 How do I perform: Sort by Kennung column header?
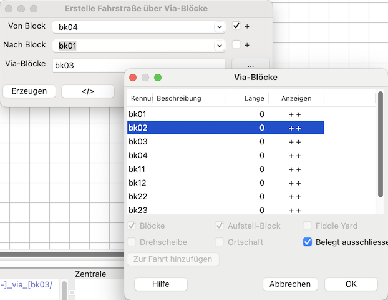[x=140, y=98]
